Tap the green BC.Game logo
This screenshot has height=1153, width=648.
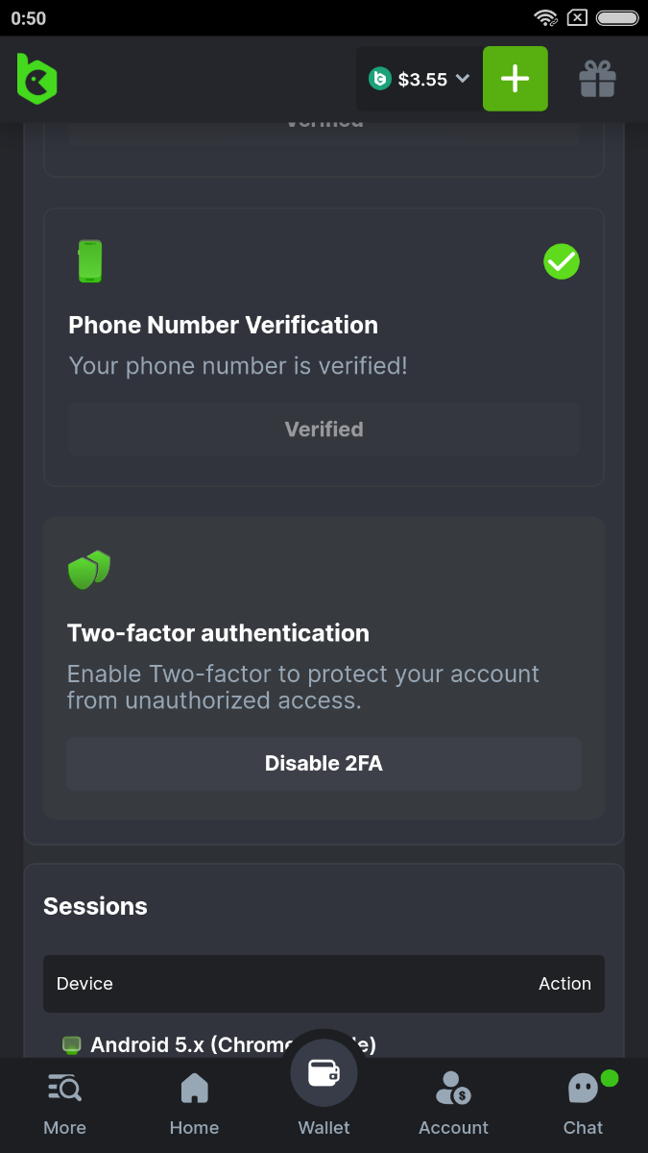pyautogui.click(x=37, y=79)
